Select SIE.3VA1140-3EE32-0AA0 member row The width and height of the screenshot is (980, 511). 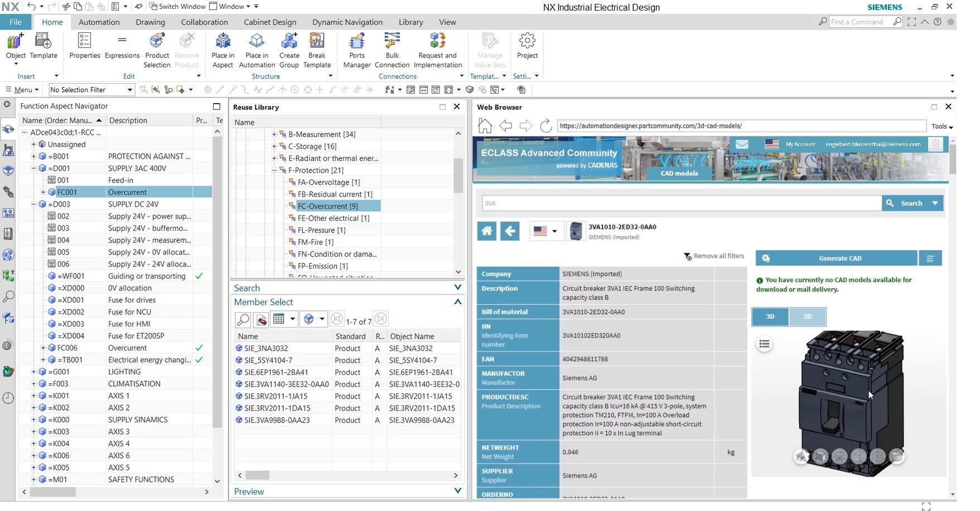tap(347, 385)
